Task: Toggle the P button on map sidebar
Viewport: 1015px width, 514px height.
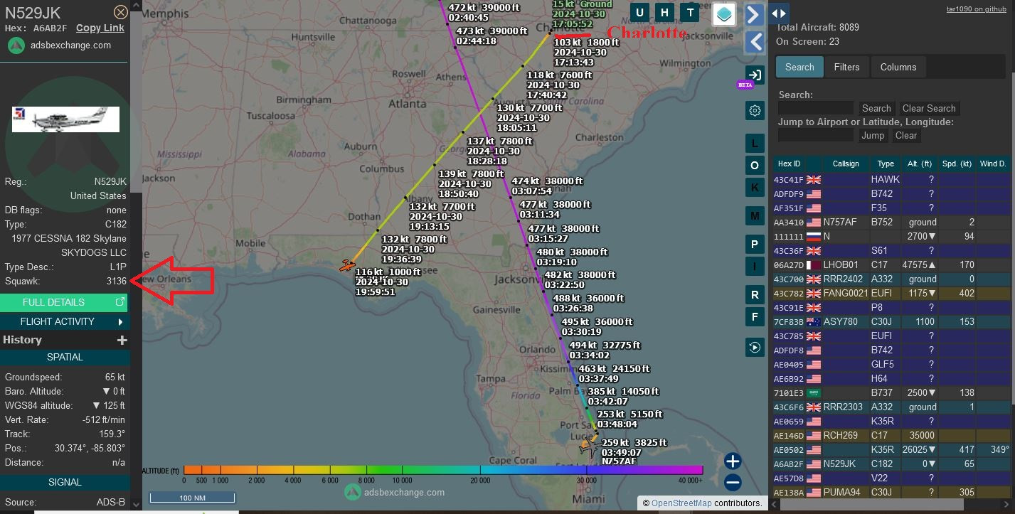Action: (x=755, y=244)
